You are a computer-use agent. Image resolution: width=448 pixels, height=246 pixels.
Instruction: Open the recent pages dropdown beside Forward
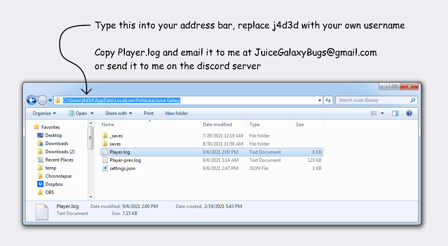click(50, 100)
